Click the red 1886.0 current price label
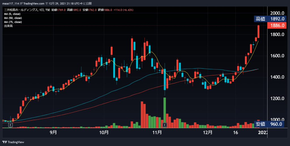The width and height of the screenshot is (290, 146). point(277,25)
